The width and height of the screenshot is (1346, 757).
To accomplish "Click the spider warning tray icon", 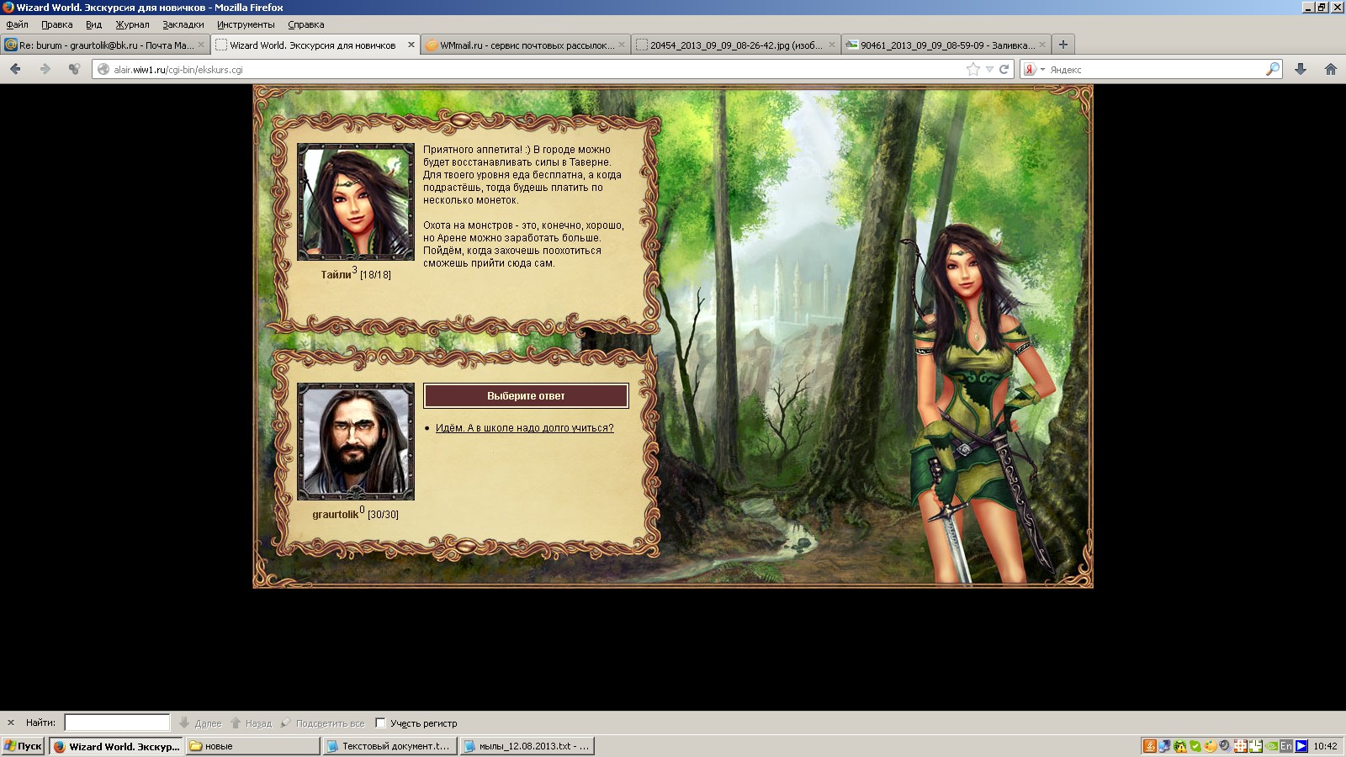I will 1180,746.
